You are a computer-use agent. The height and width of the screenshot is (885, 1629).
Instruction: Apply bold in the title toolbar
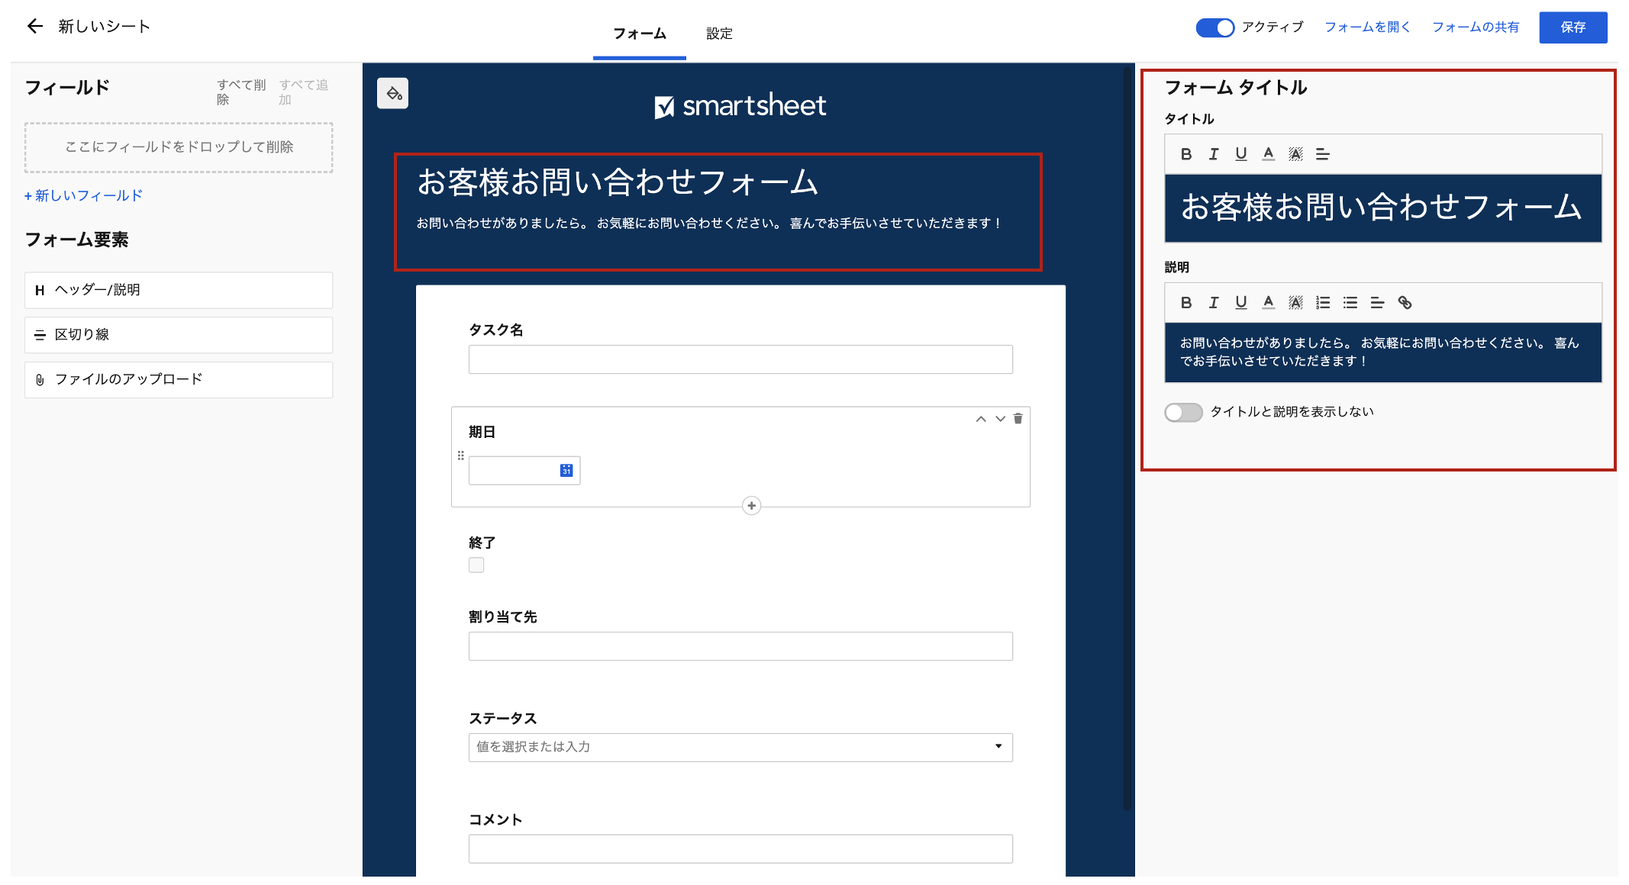pyautogui.click(x=1185, y=154)
